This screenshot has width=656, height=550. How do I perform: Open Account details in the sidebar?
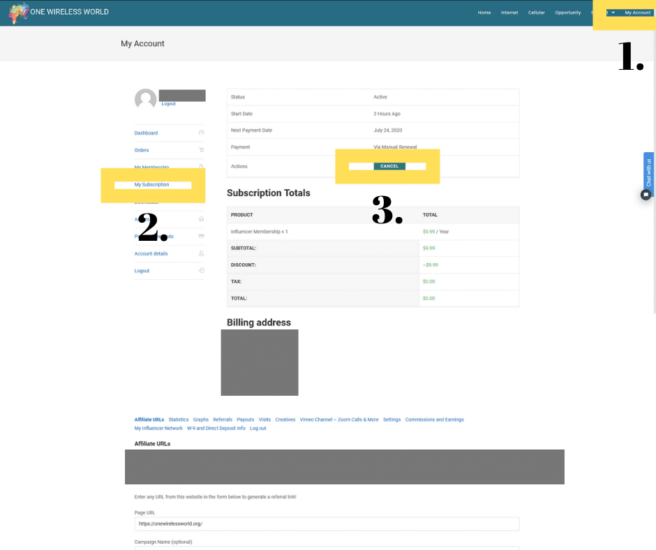point(151,253)
